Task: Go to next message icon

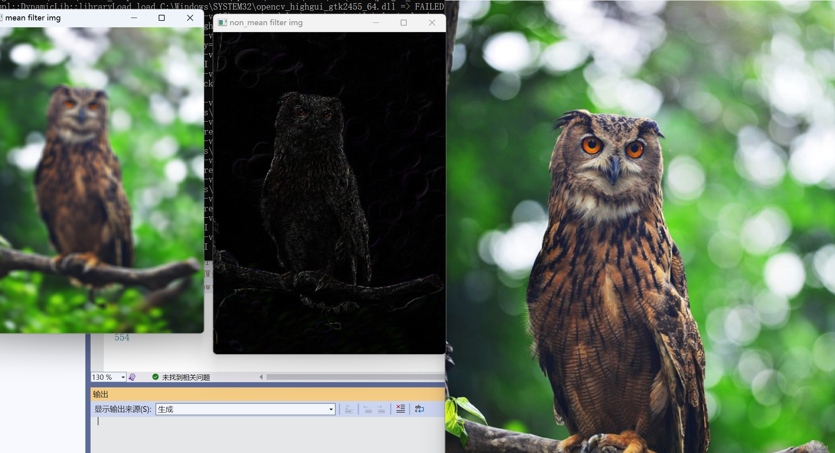Action: point(381,409)
